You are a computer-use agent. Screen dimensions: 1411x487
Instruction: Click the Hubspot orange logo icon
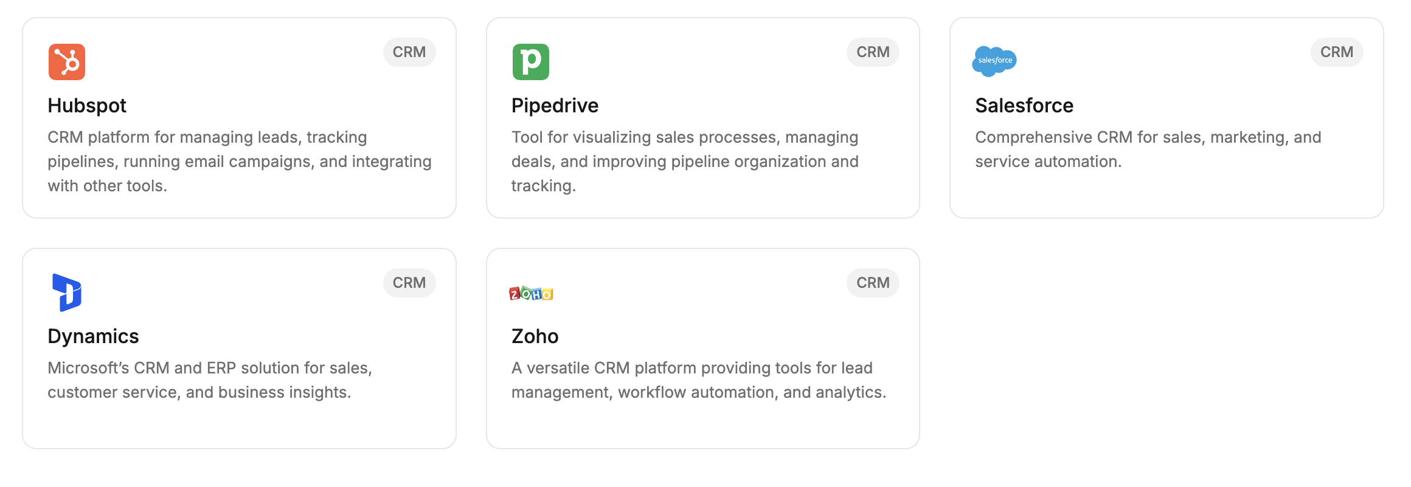67,62
